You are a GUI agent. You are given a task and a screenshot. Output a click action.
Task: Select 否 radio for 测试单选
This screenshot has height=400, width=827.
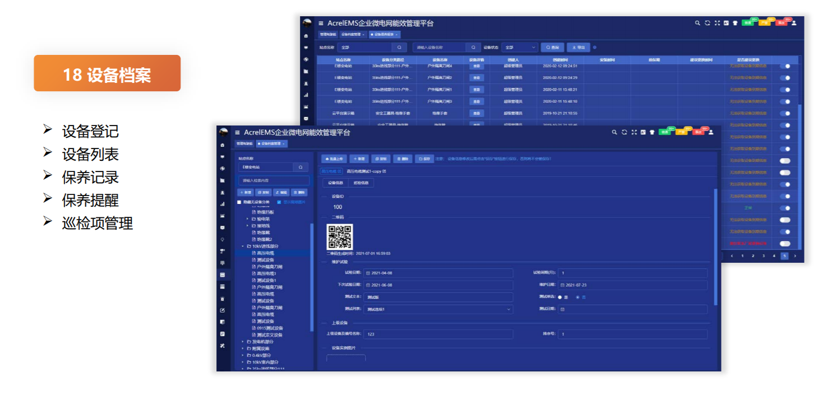click(x=578, y=297)
